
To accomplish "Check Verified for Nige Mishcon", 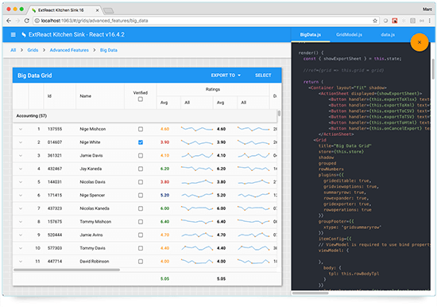I will 141,129.
